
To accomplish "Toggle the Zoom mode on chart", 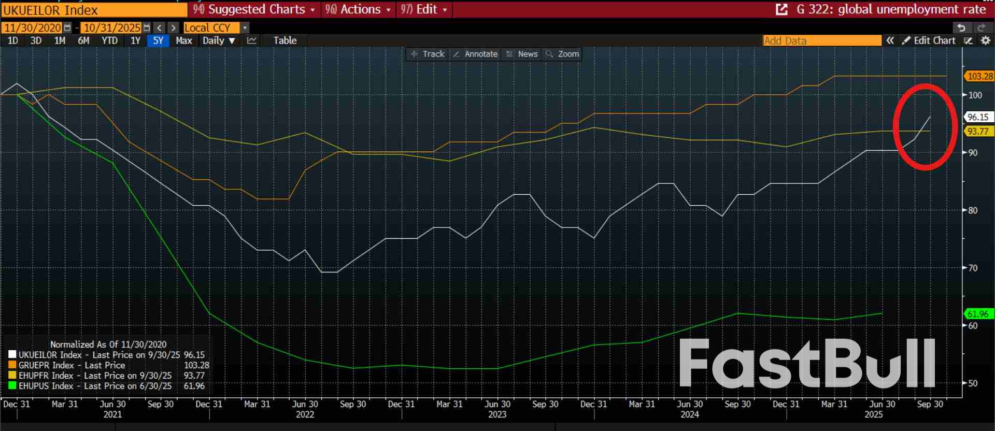I will (562, 54).
